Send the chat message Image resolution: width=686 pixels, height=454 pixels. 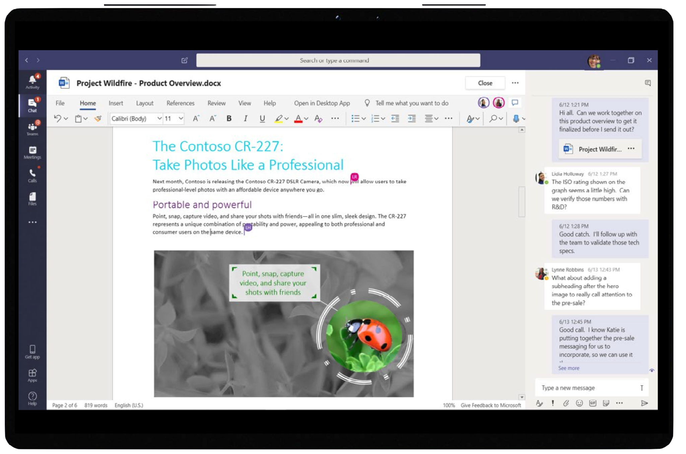pos(644,403)
